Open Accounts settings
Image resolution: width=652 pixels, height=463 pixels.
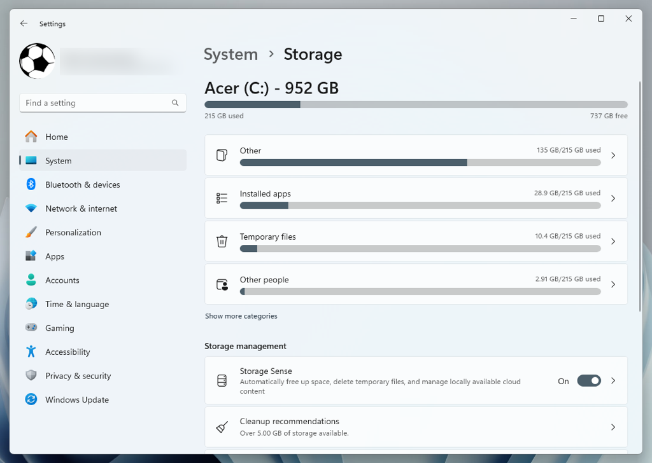click(103, 280)
